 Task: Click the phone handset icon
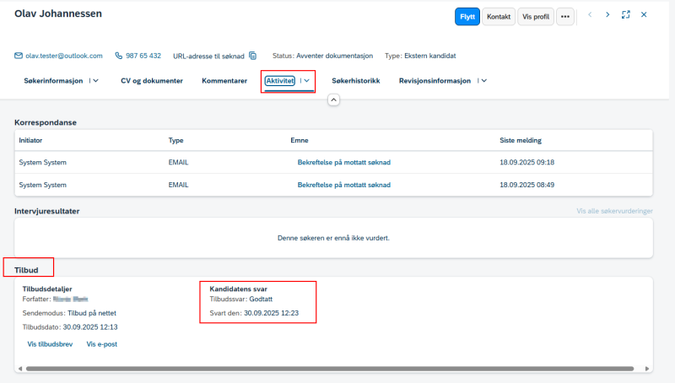[118, 56]
